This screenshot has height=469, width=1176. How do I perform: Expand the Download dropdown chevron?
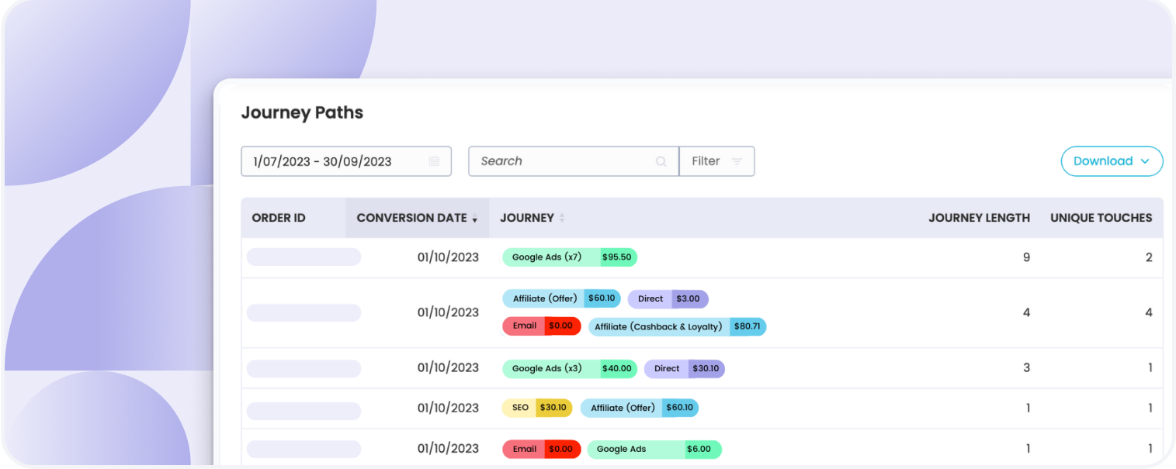(x=1145, y=161)
